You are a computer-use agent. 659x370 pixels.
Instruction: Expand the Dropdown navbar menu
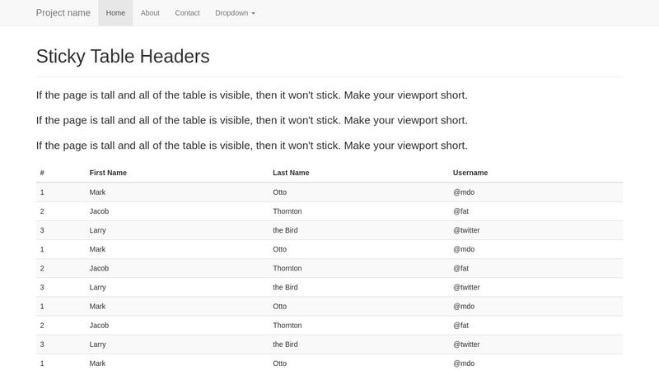[235, 13]
